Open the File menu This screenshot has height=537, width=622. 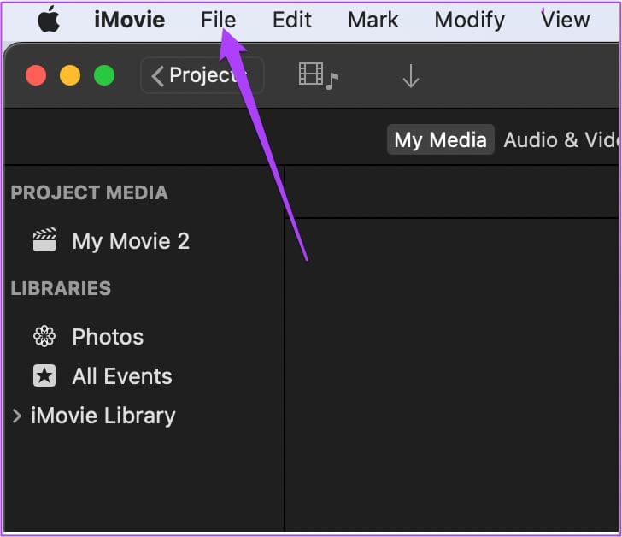pos(218,20)
